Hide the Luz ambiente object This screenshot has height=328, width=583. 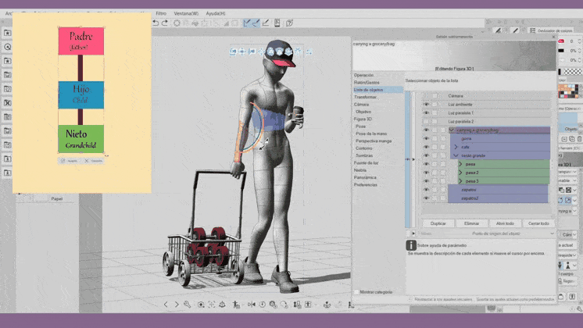coord(427,105)
